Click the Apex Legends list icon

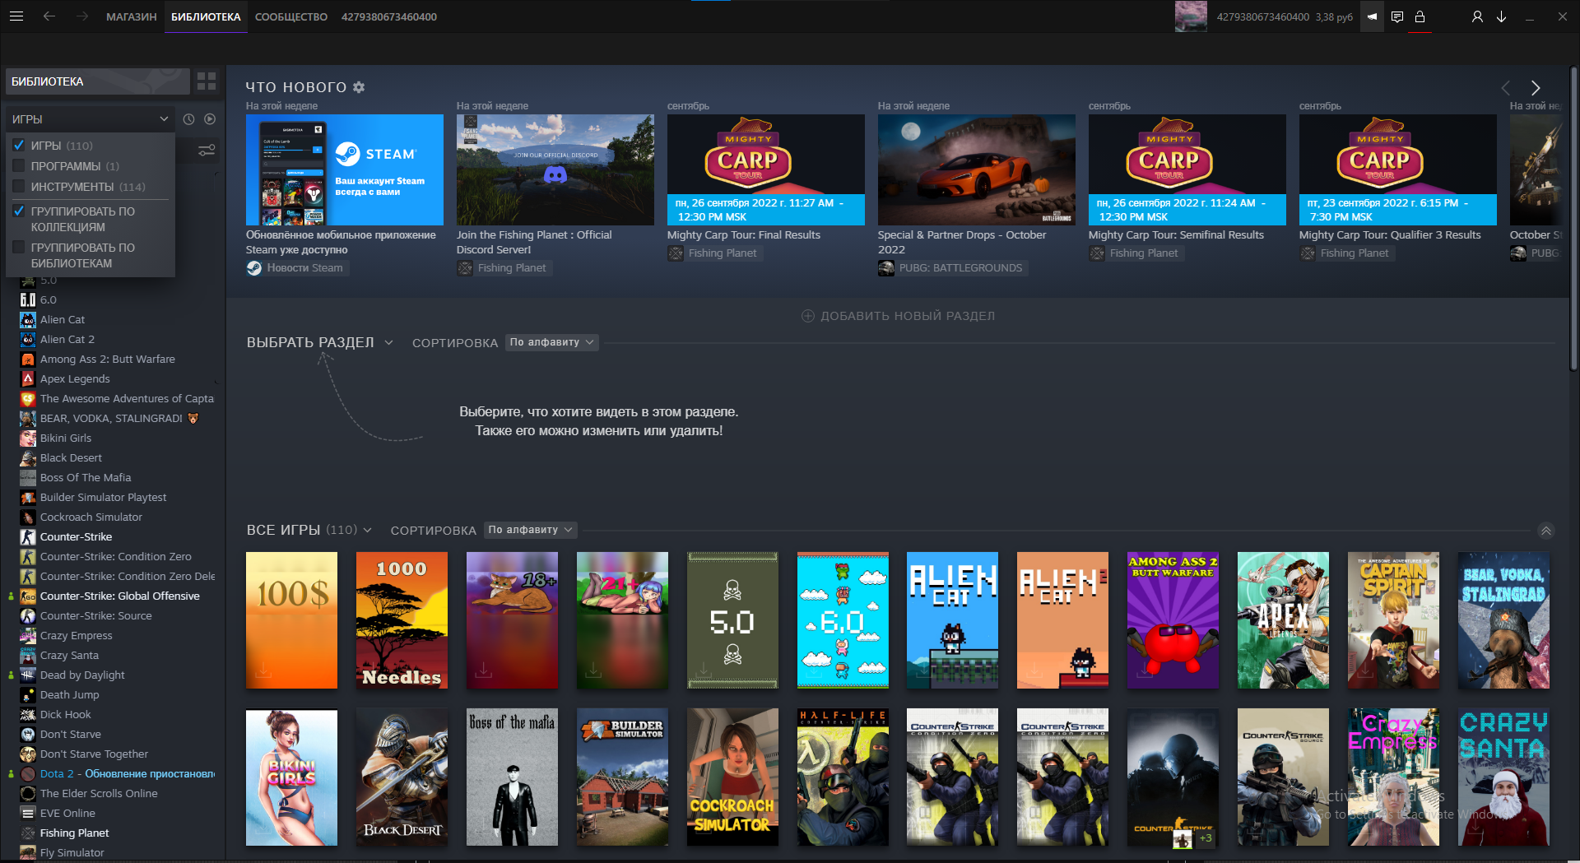pos(28,378)
